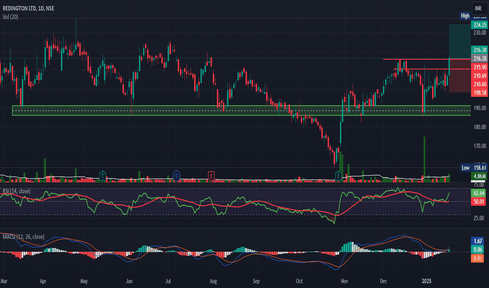Click the 158.61 low value label

(480, 168)
